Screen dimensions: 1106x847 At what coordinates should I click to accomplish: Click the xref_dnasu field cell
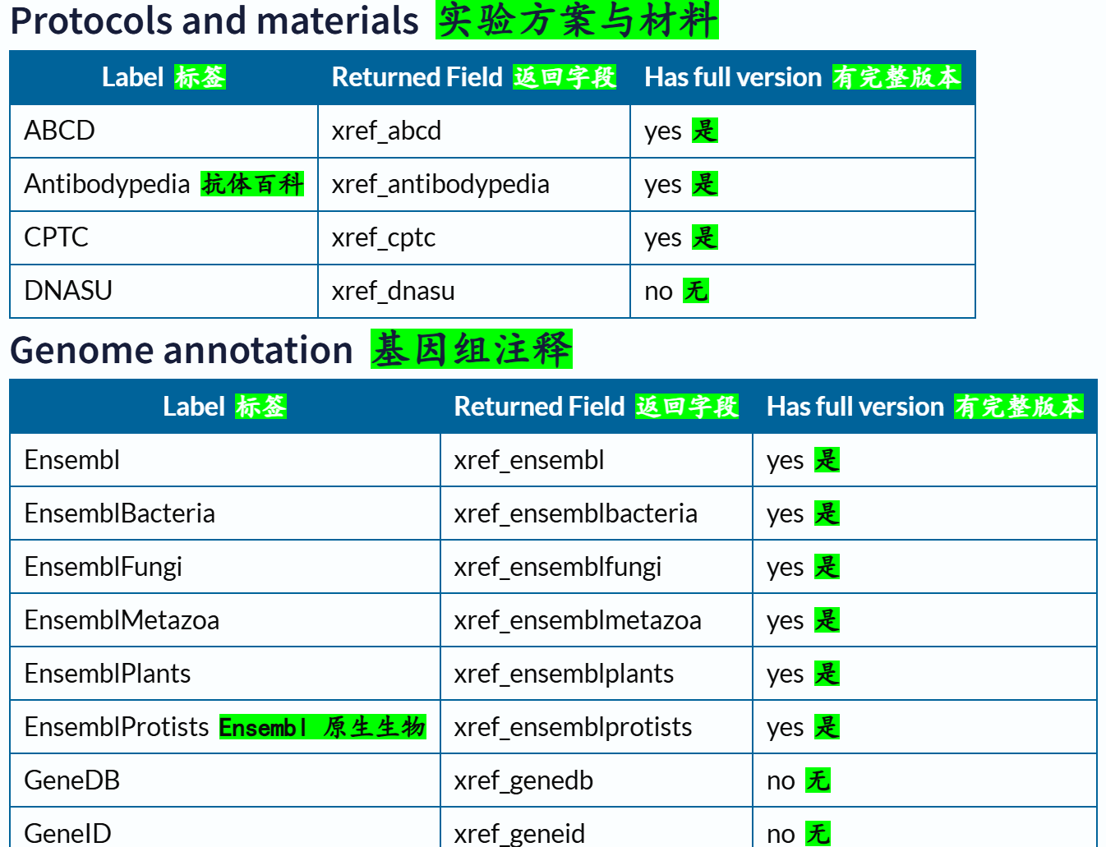coord(474,292)
